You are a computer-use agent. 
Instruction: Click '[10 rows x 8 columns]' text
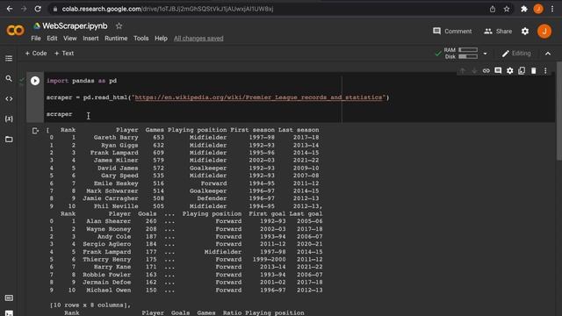pyautogui.click(x=90, y=305)
